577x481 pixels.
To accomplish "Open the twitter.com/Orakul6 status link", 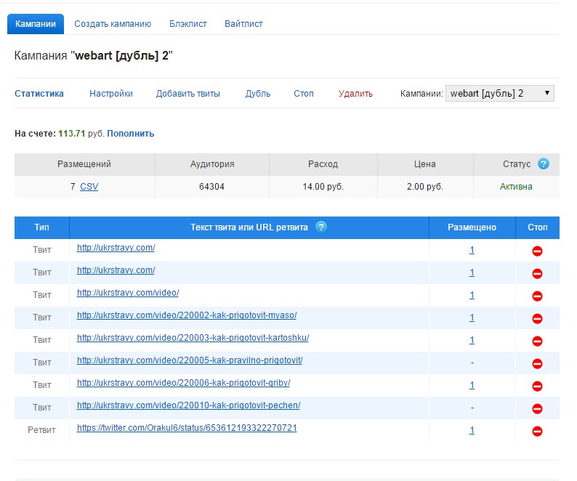I will pos(187,428).
